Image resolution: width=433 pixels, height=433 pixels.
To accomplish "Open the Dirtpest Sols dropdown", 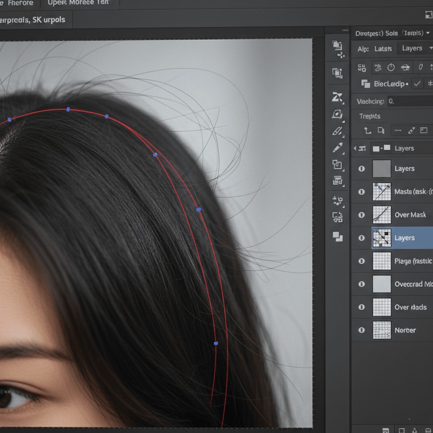I will pos(391,33).
